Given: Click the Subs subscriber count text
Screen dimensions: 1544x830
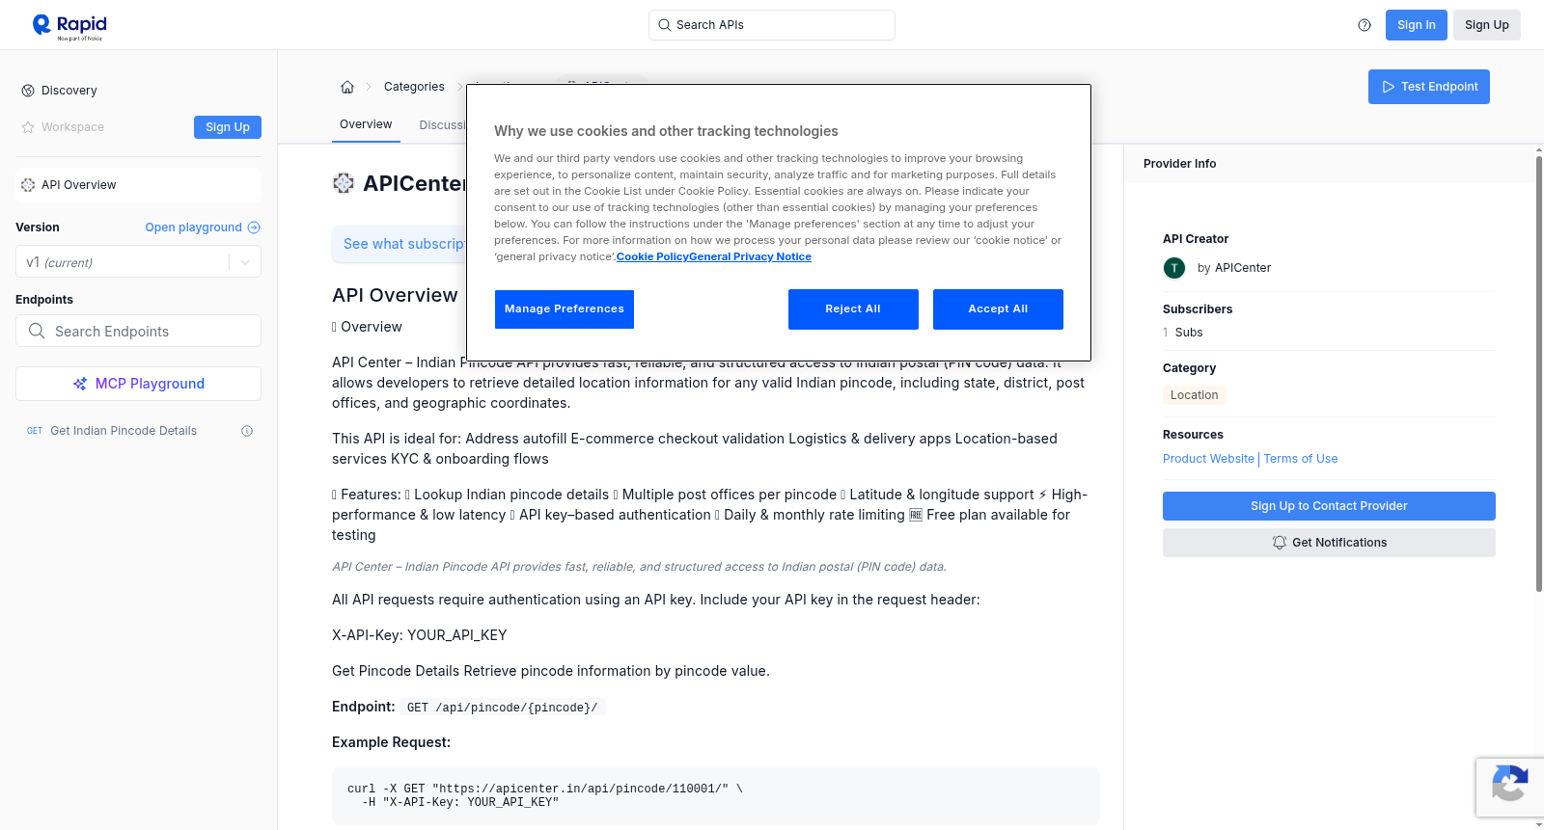Looking at the screenshot, I should tap(1189, 333).
